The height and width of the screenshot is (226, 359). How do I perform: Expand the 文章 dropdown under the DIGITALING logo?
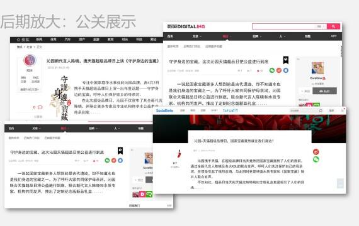click(x=197, y=36)
